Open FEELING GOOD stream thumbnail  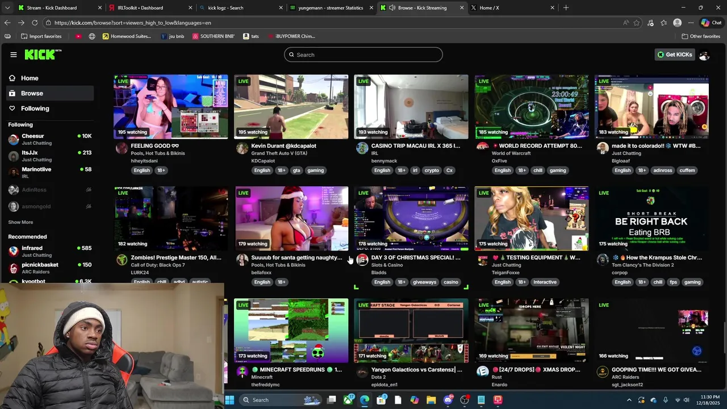tap(170, 107)
